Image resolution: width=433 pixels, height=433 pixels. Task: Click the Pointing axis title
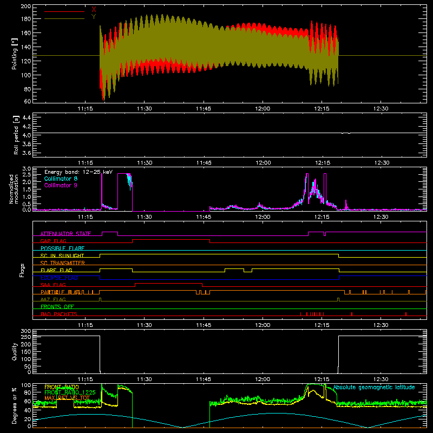15,54
